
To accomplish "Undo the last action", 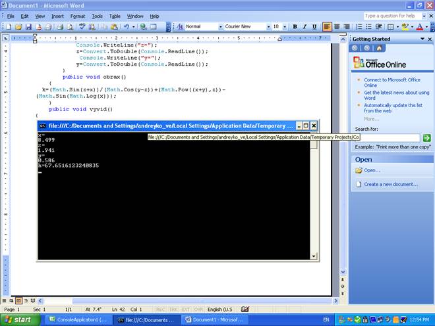I will coord(127,26).
